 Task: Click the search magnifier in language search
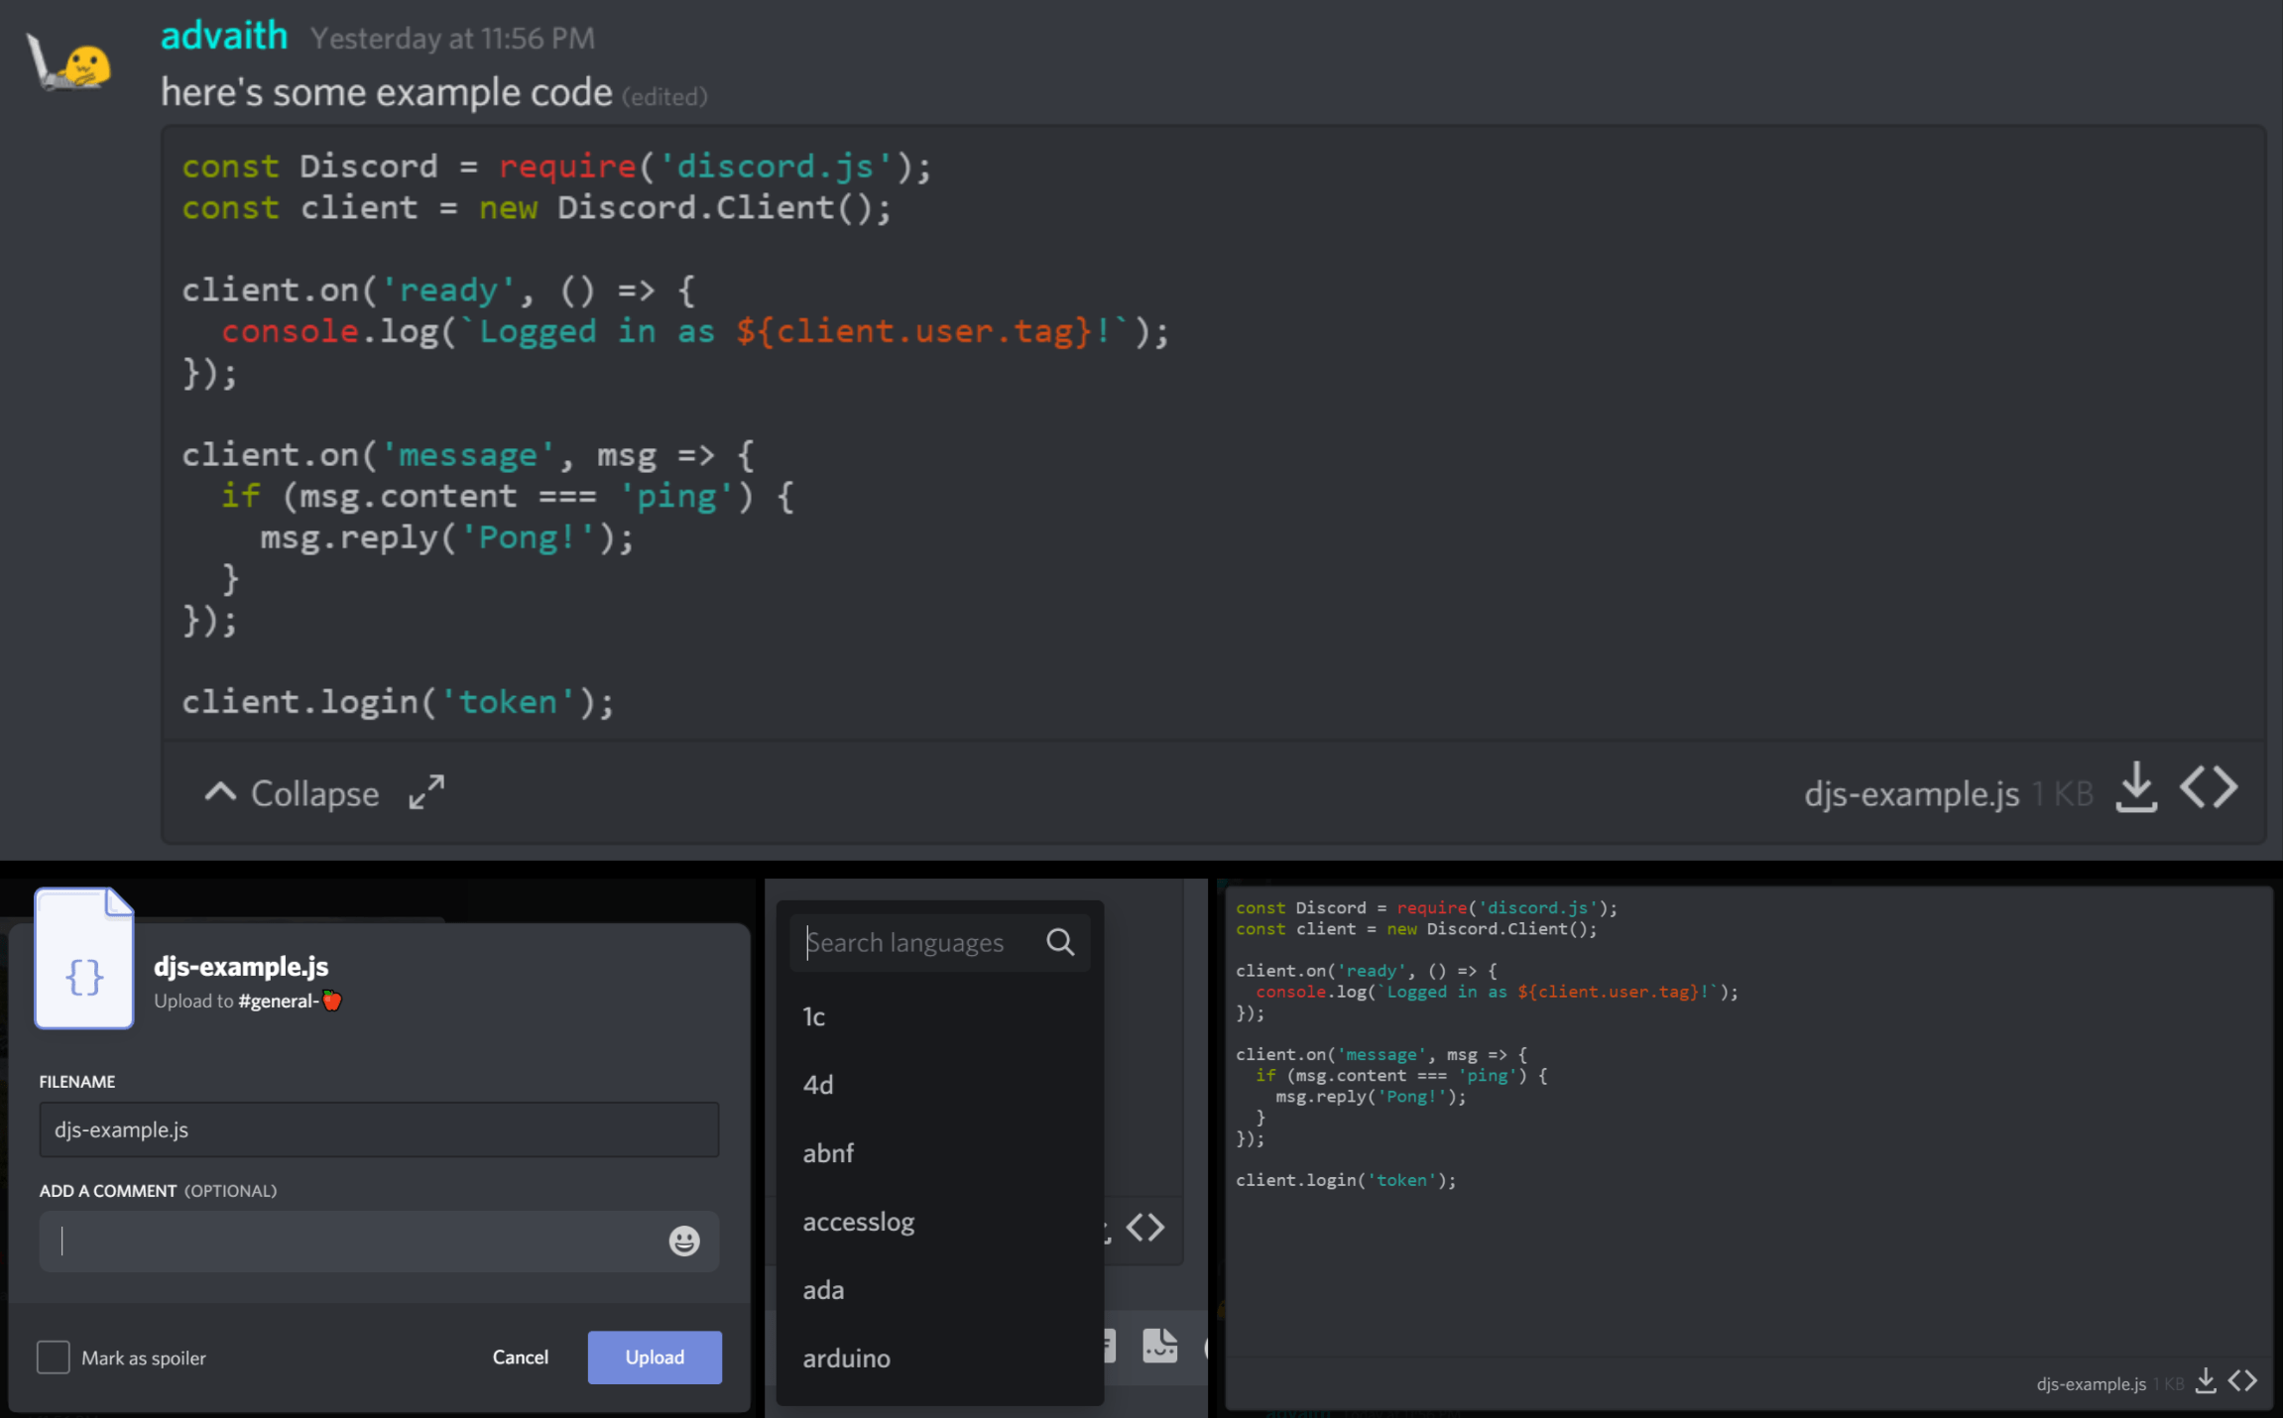(x=1059, y=942)
